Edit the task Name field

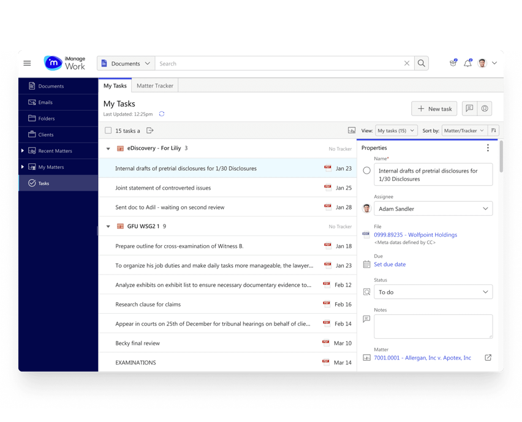point(433,174)
